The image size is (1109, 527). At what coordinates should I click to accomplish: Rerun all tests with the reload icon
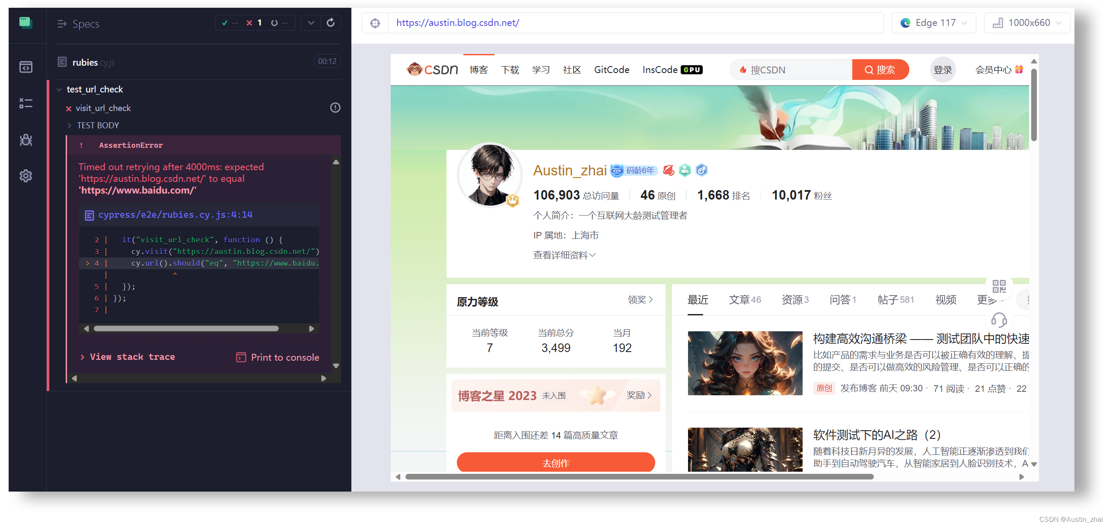(x=331, y=23)
